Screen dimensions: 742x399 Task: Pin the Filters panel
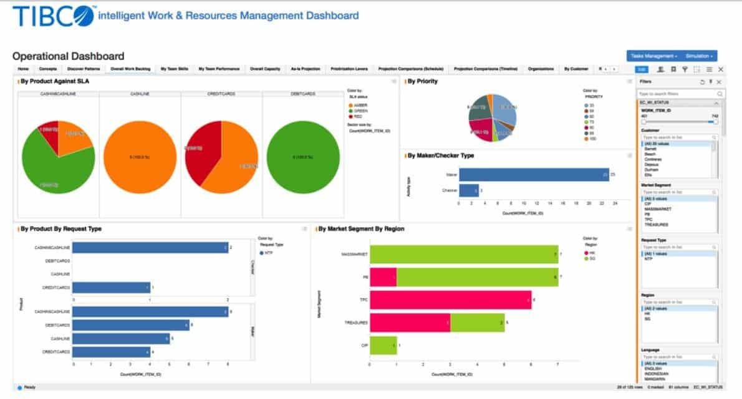[x=711, y=82]
